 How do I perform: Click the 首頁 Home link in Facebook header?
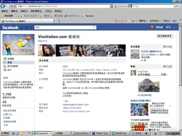coord(168,27)
